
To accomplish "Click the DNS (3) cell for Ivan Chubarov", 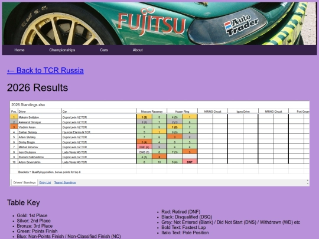I will [144, 152].
